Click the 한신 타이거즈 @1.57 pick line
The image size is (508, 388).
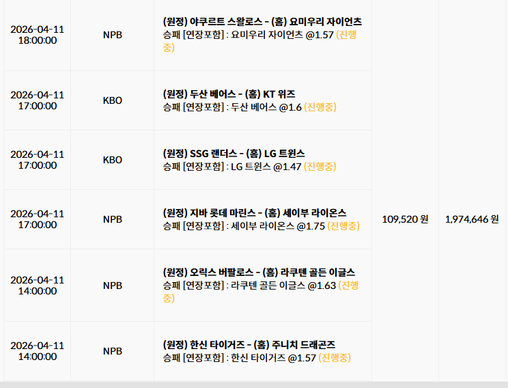[239, 358]
